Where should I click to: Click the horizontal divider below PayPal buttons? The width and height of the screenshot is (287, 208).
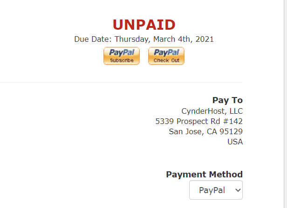click(x=121, y=82)
